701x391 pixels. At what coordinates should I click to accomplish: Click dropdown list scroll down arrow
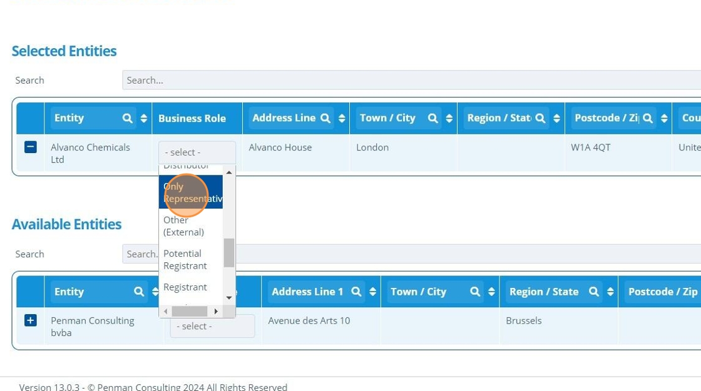pos(229,298)
